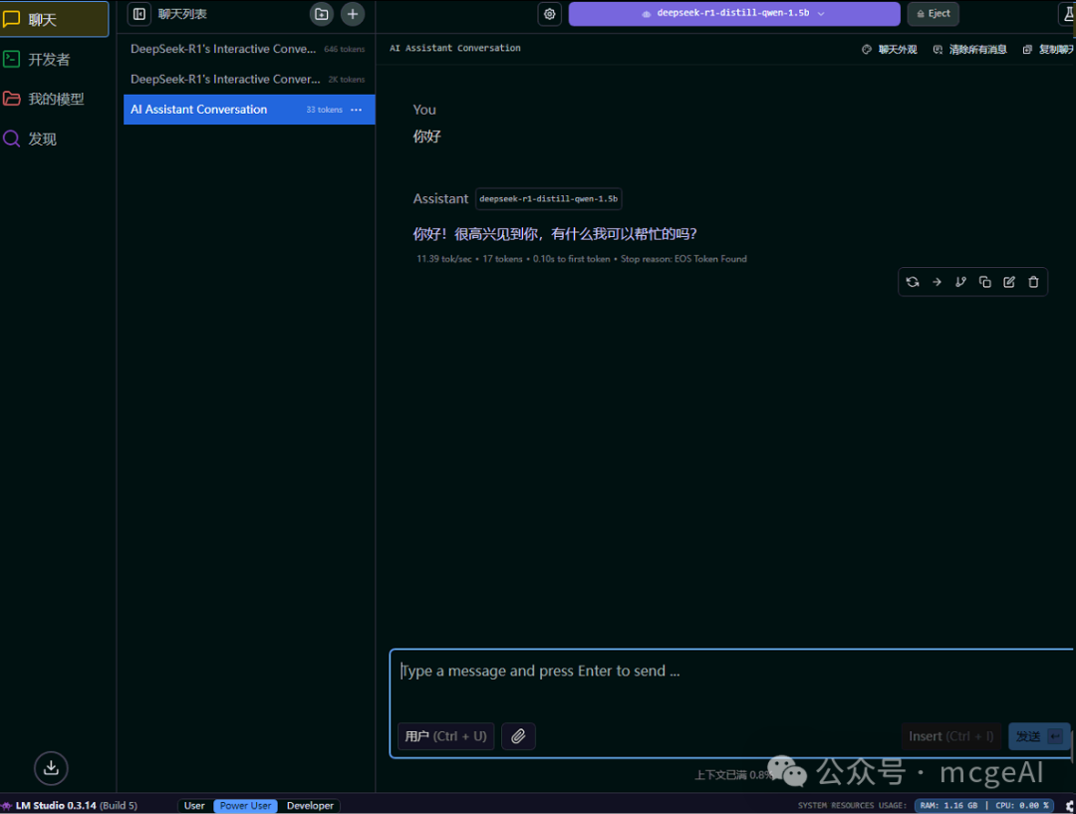The width and height of the screenshot is (1076, 814).
Task: Copy the assistant message
Action: tap(984, 282)
